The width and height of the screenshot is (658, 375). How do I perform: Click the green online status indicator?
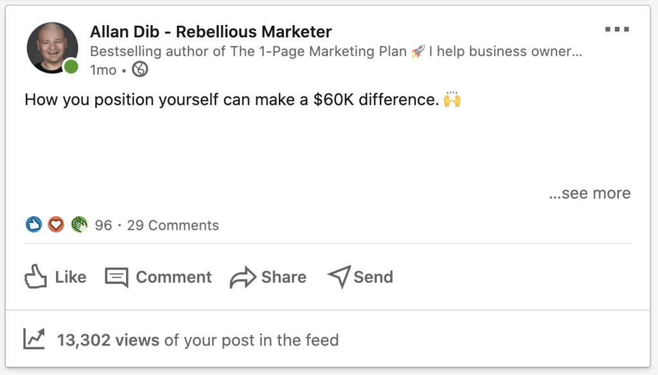pos(70,64)
